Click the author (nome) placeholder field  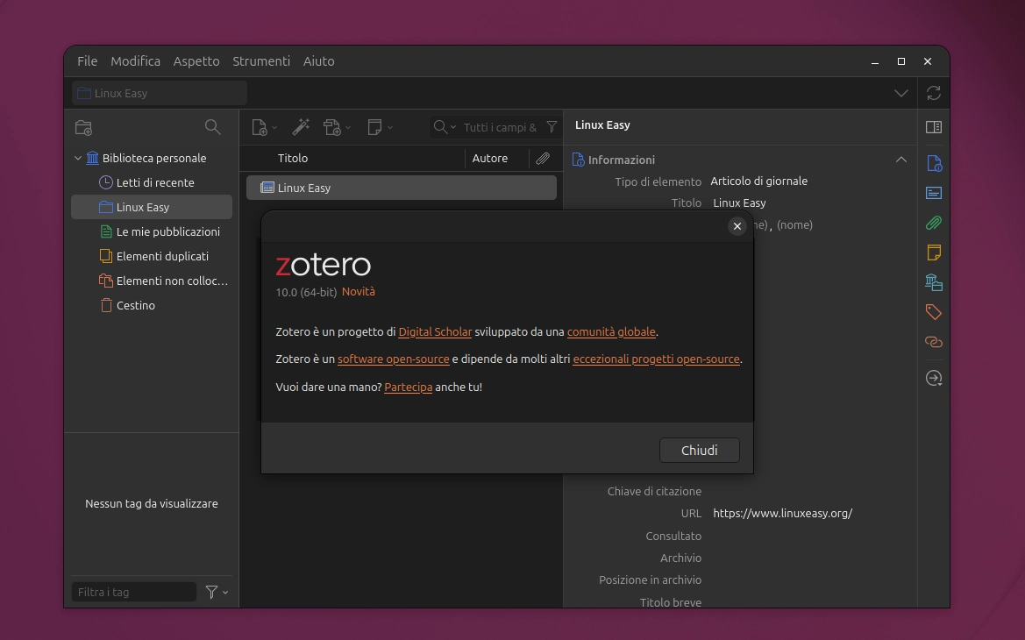pos(794,225)
